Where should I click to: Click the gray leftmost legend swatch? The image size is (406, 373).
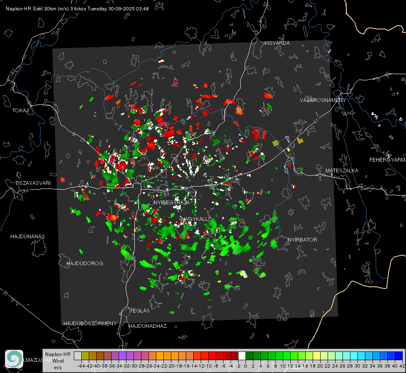pos(78,356)
